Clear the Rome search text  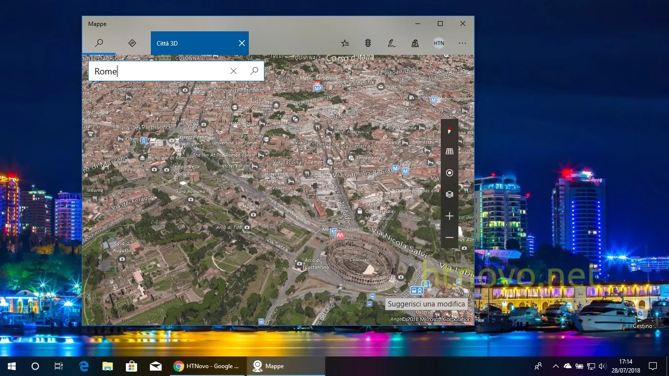tap(234, 71)
